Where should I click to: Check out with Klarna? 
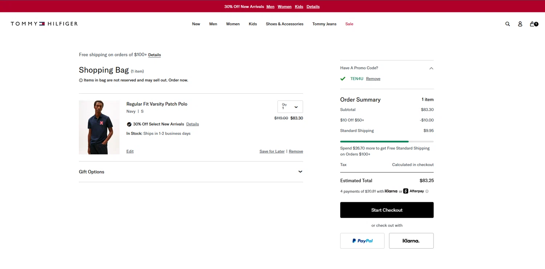(x=411, y=241)
